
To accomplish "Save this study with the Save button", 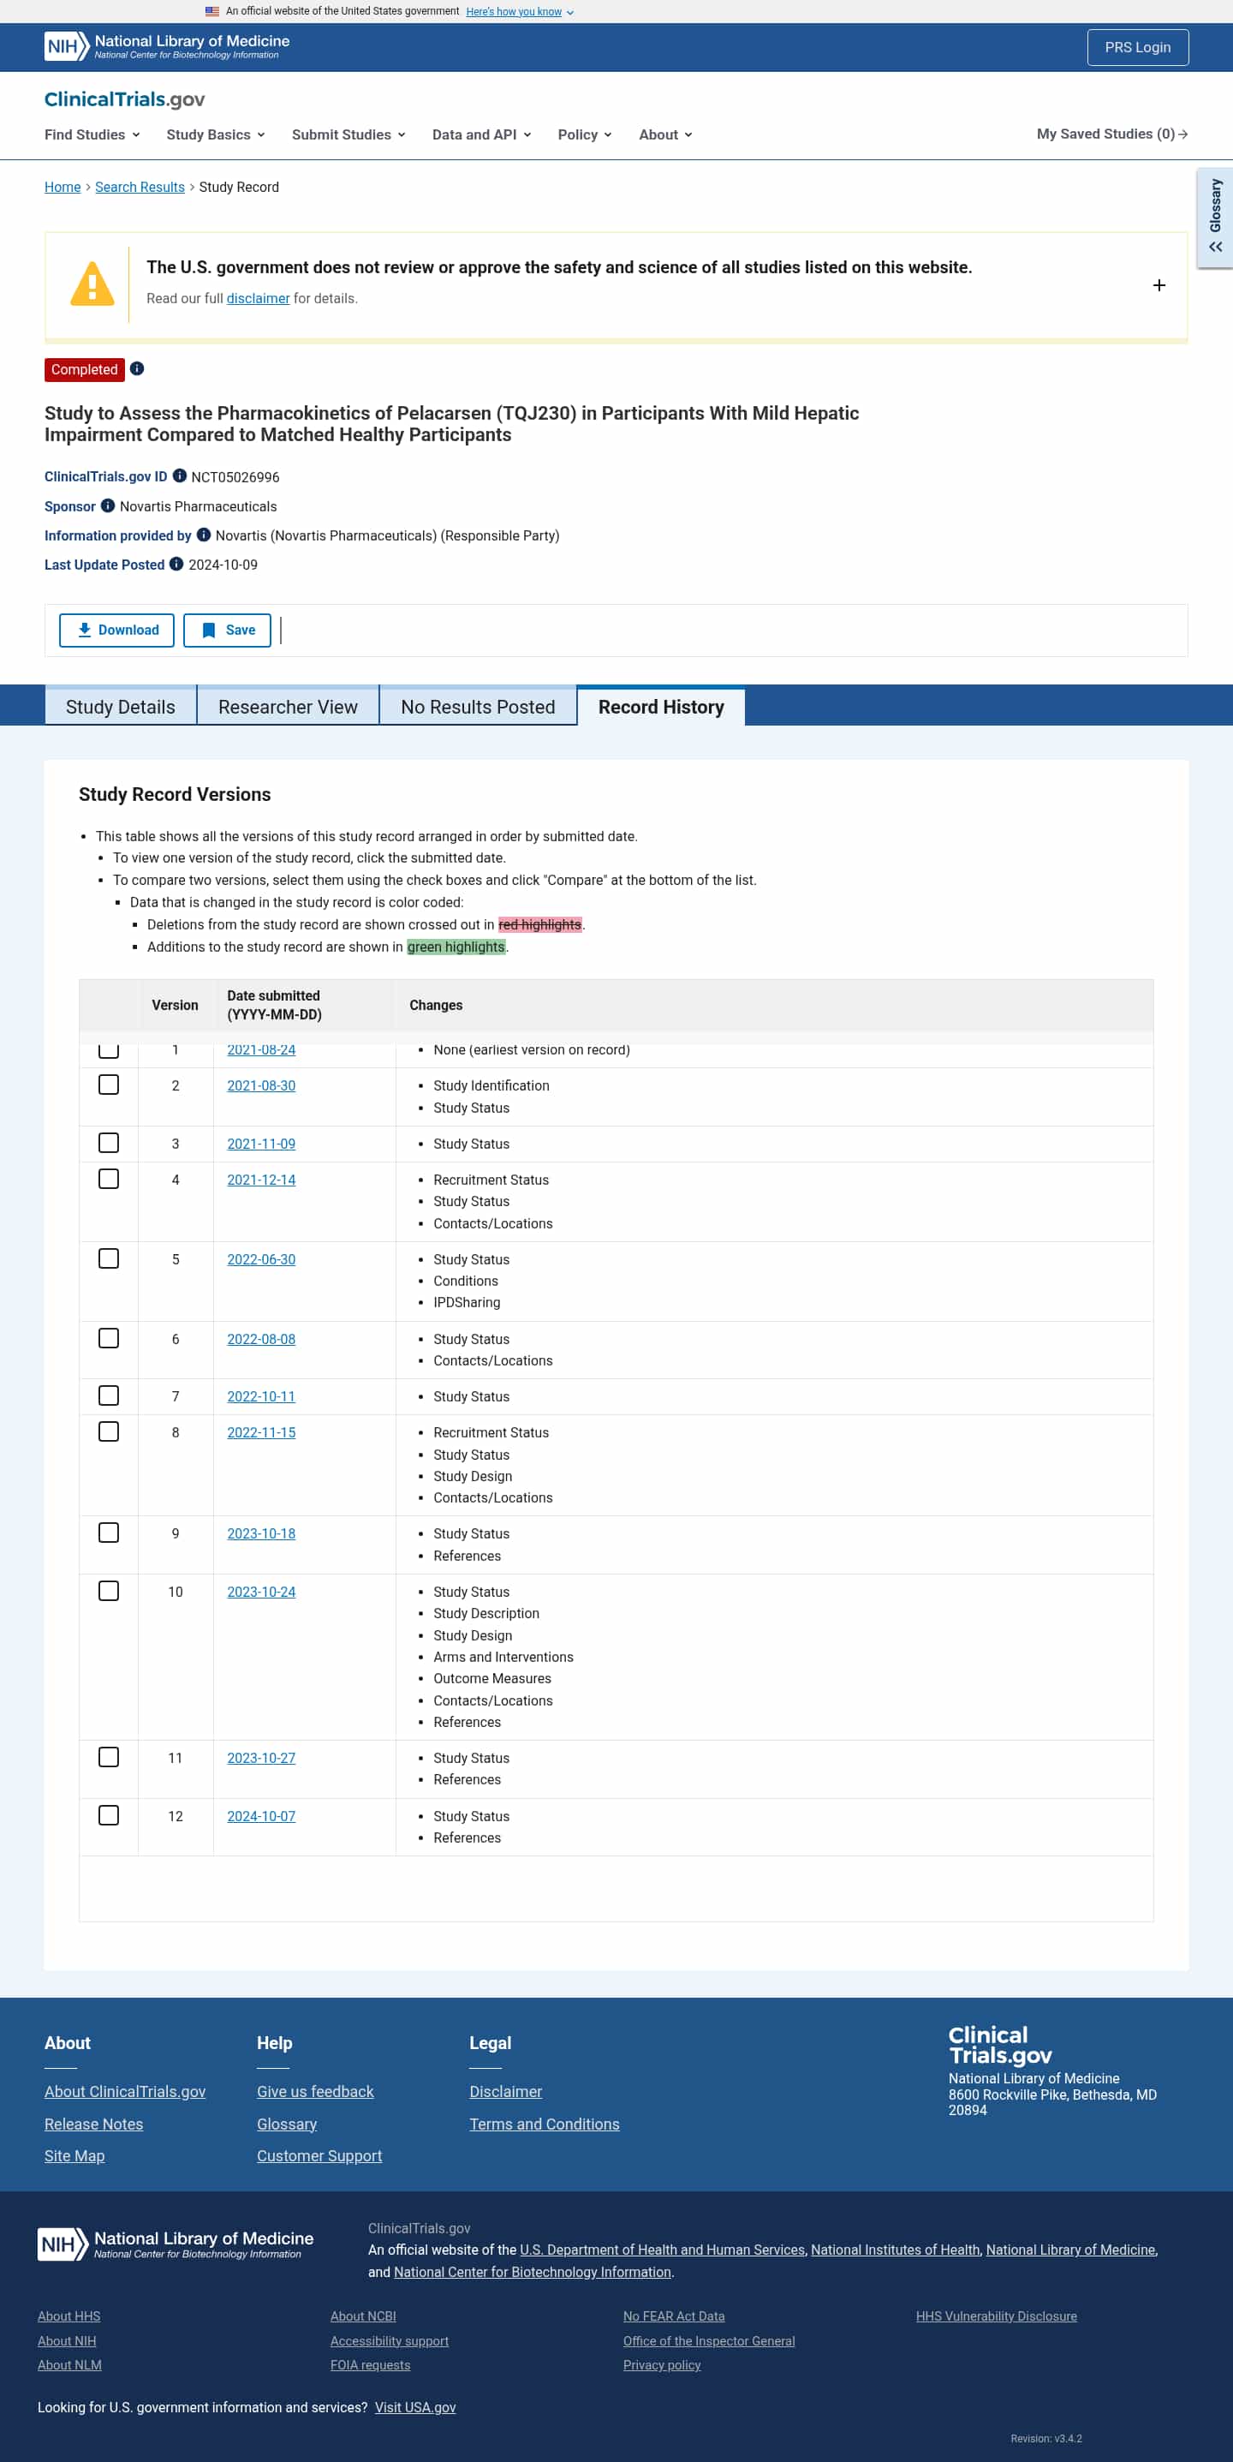I will (x=227, y=630).
